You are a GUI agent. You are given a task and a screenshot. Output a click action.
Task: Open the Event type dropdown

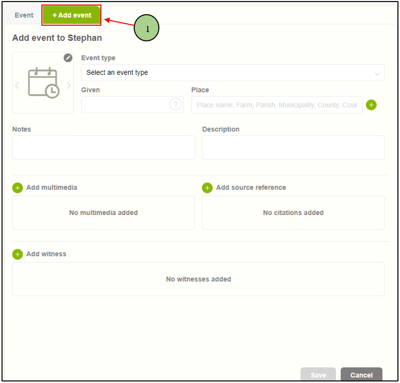(x=227, y=73)
